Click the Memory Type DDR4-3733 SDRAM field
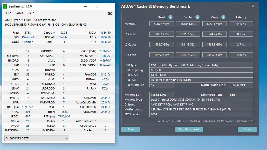Viewport: 267px width, 150px height. (x=201, y=100)
